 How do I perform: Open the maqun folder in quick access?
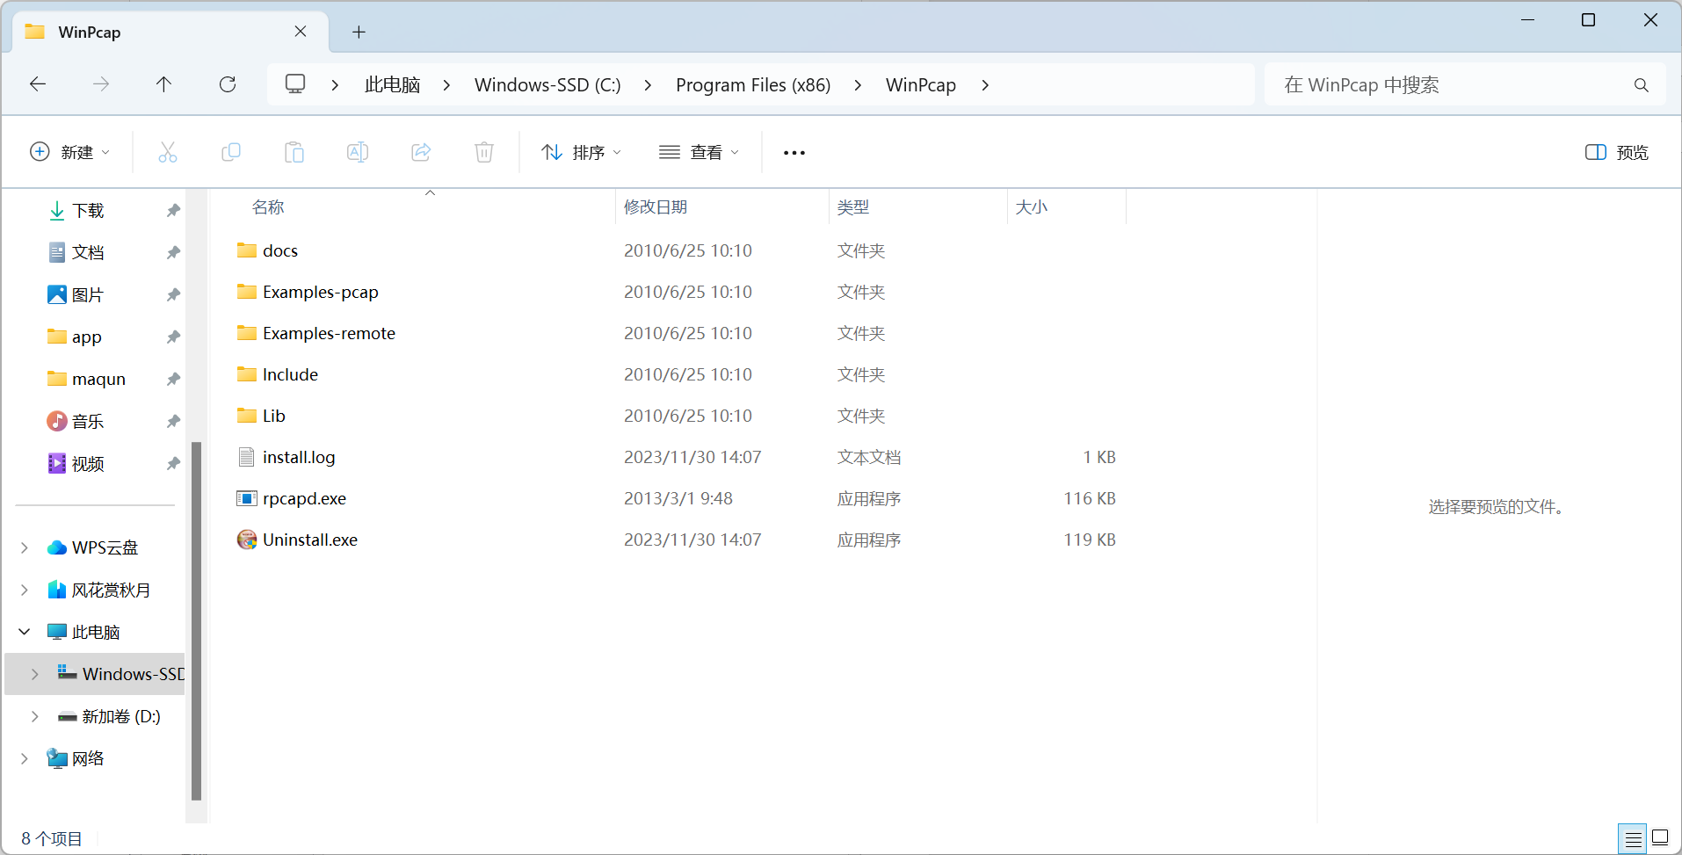click(x=98, y=379)
